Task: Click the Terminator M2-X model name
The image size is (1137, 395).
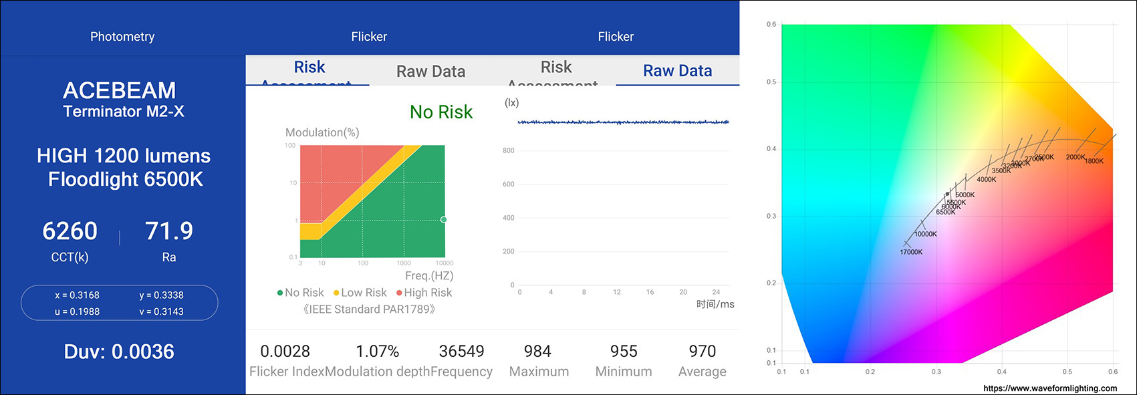Action: 124,112
